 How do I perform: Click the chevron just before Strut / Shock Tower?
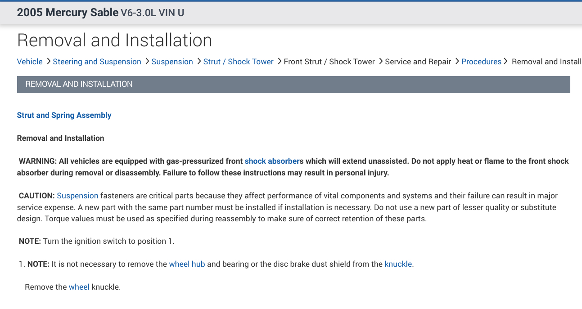[199, 61]
